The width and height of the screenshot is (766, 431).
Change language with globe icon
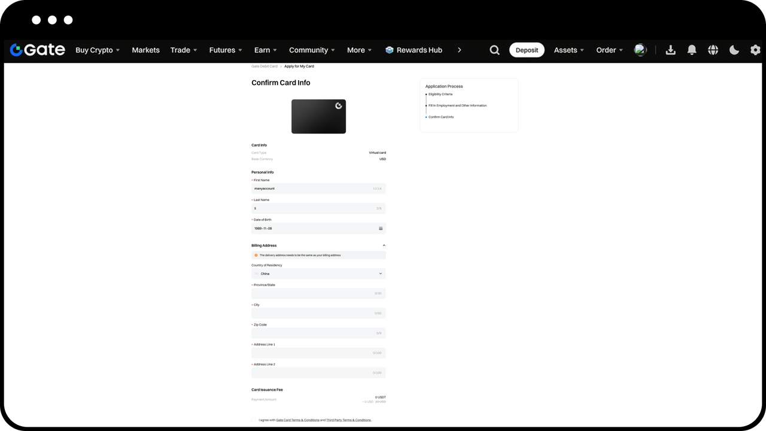click(x=713, y=50)
